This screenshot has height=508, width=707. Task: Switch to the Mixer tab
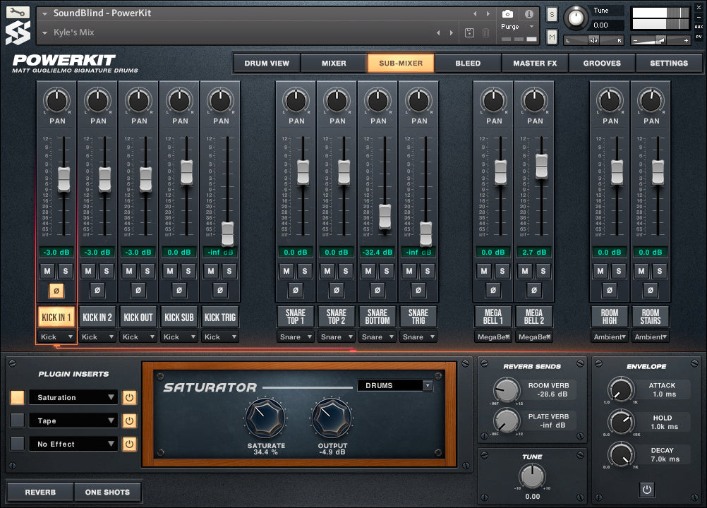pyautogui.click(x=334, y=63)
